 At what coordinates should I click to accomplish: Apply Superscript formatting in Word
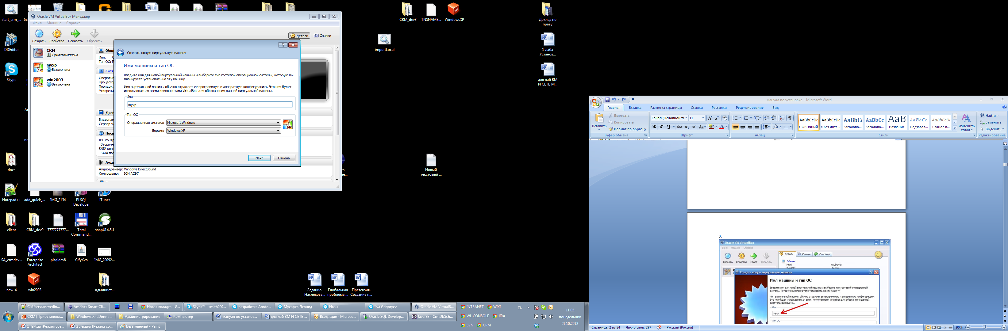pyautogui.click(x=694, y=127)
